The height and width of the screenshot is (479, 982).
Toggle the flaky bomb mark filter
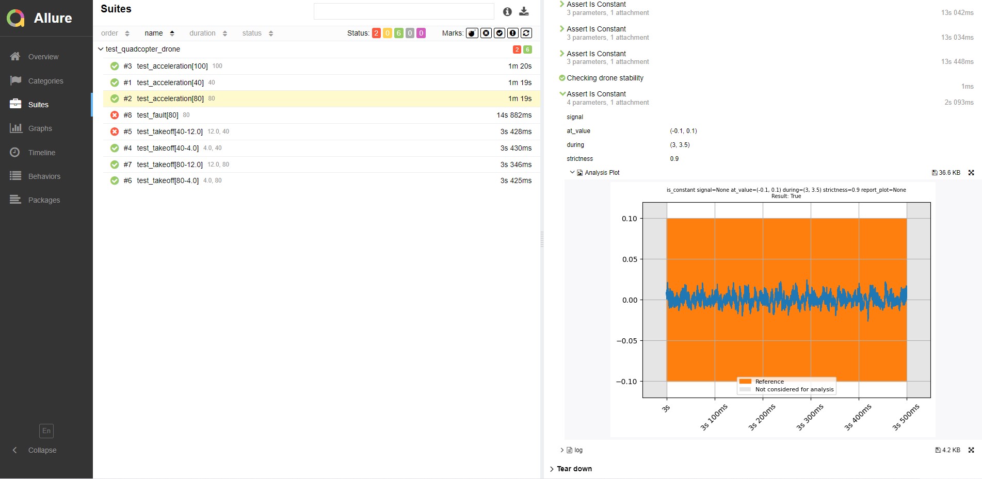coord(472,33)
